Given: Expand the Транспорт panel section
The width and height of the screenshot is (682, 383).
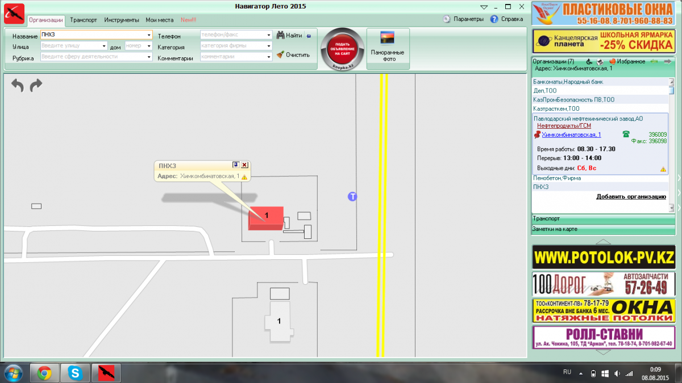Looking at the screenshot, I should pyautogui.click(x=603, y=218).
